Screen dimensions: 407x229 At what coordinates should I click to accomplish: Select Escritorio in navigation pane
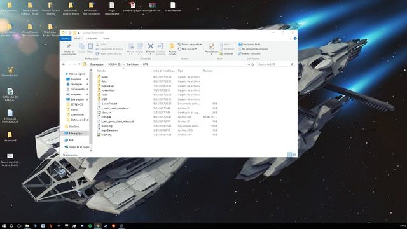74,79
